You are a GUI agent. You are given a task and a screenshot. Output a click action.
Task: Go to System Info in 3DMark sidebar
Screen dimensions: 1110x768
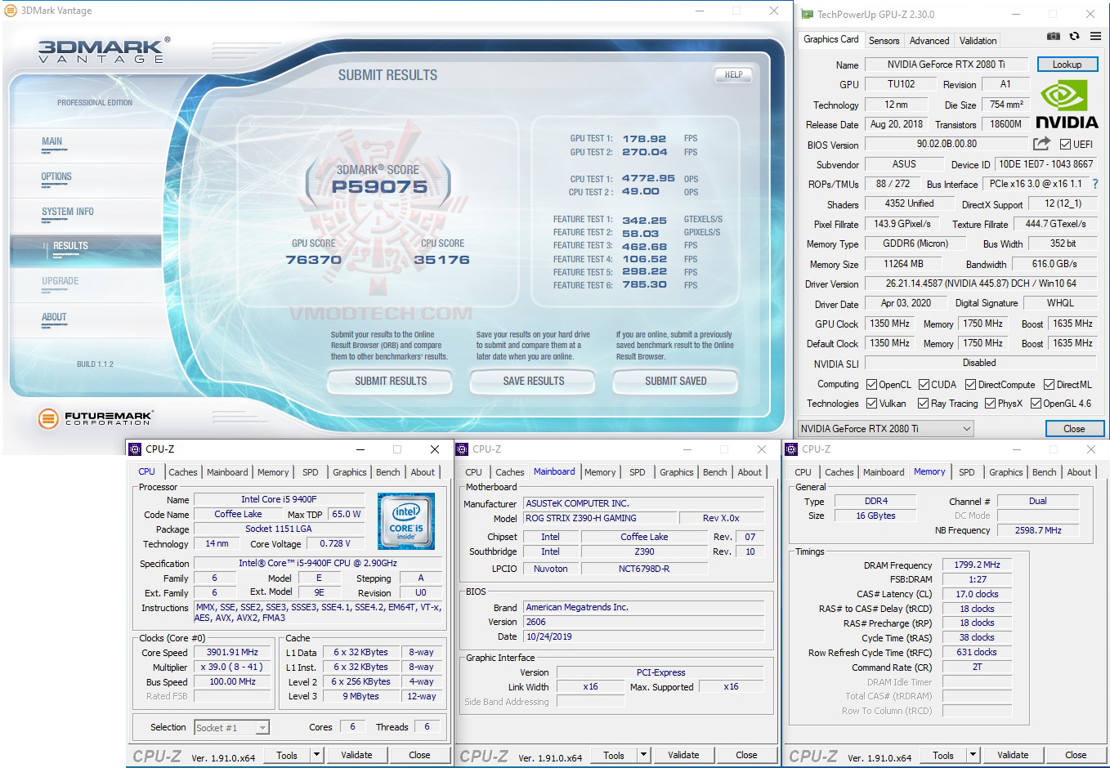68,212
